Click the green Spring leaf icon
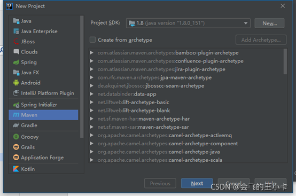 [16, 62]
